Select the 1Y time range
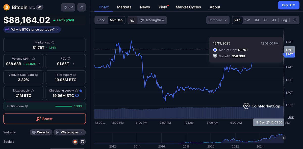The width and height of the screenshot is (303, 149). pyautogui.click(x=265, y=20)
